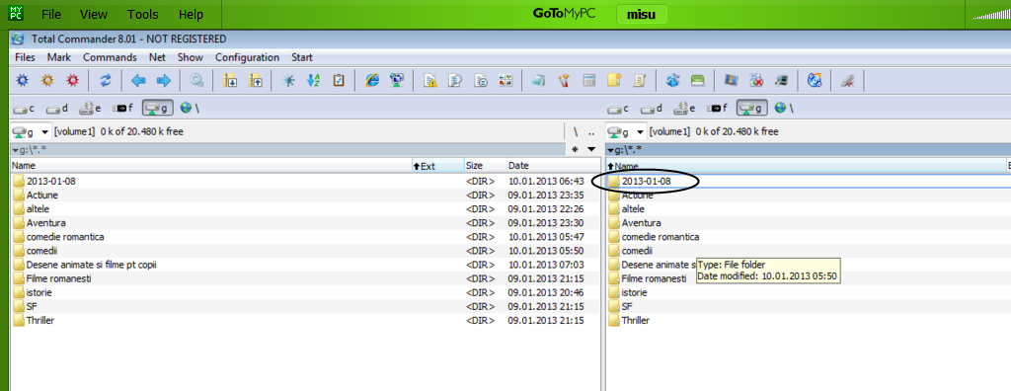This screenshot has height=391, width=1011.
Task: Click the root directory backslash button
Action: (576, 132)
